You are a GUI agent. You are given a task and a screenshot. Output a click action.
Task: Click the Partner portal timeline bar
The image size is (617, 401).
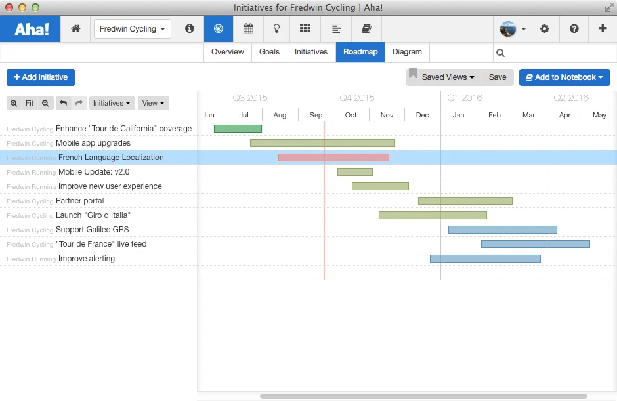(465, 201)
